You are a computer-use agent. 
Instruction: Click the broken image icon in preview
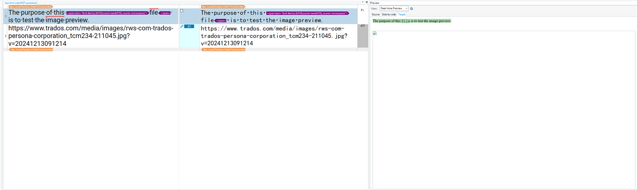(375, 33)
